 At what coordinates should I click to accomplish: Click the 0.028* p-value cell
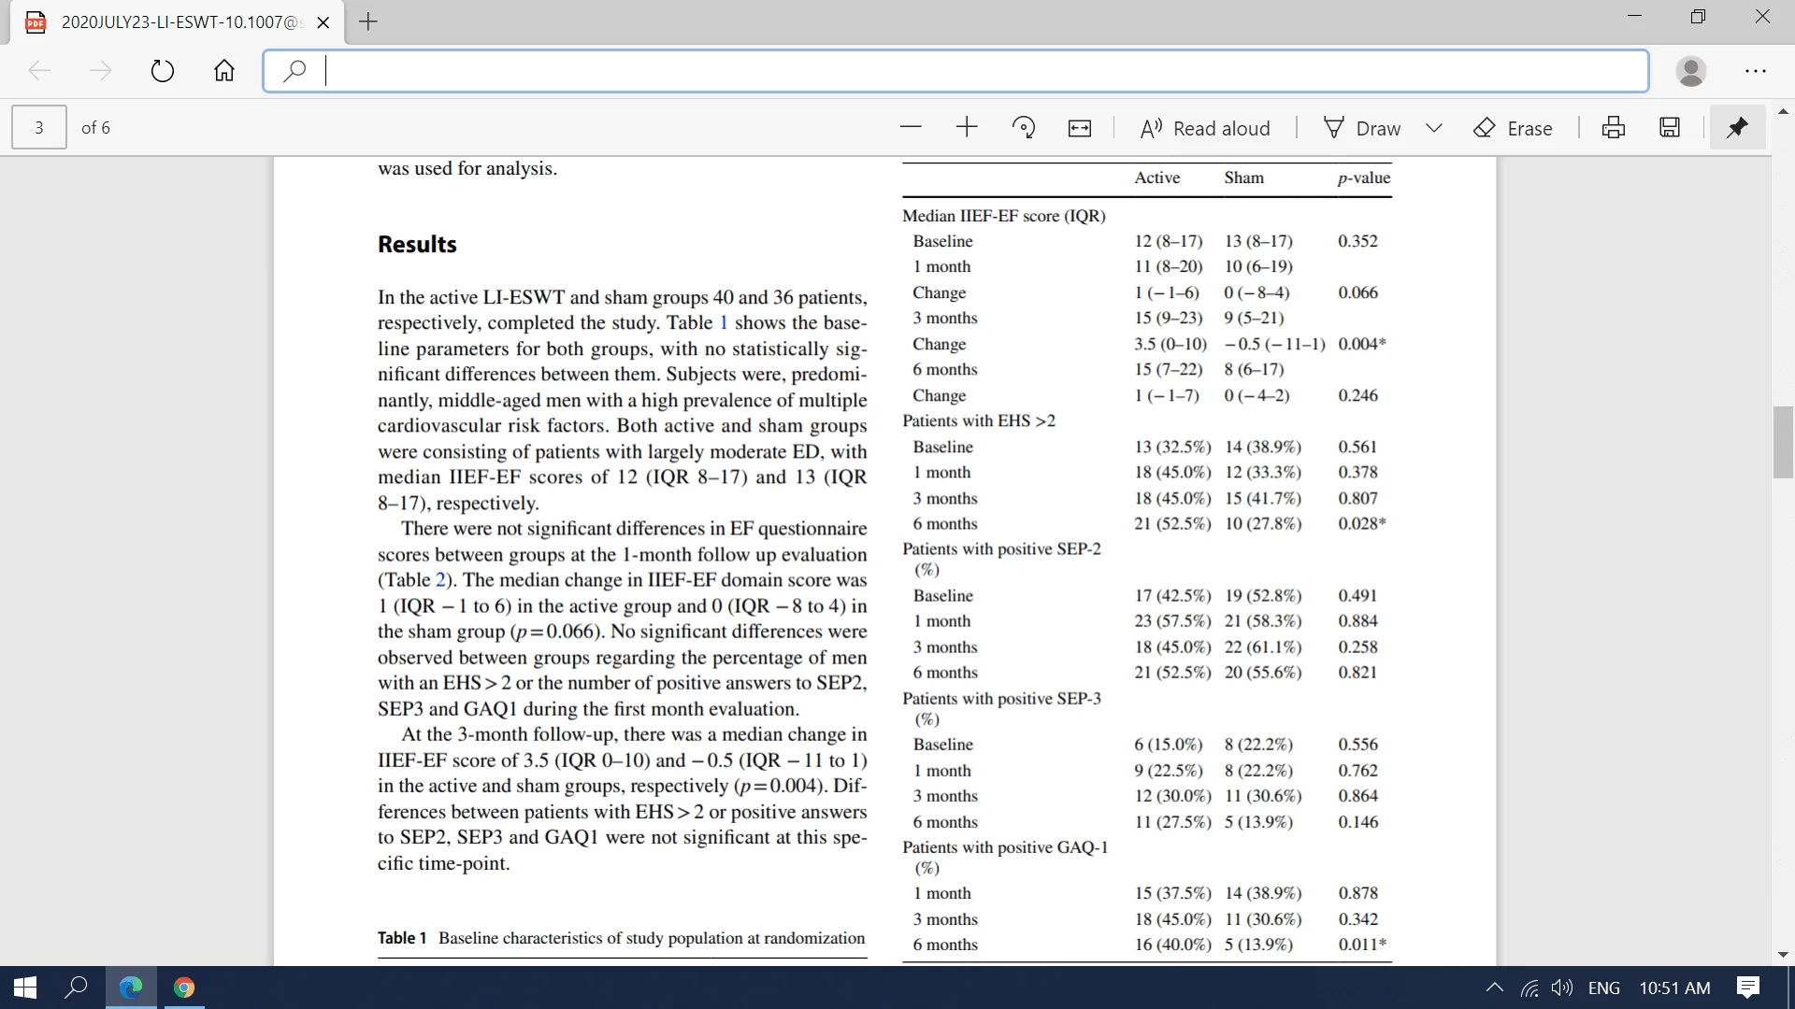[x=1362, y=523]
